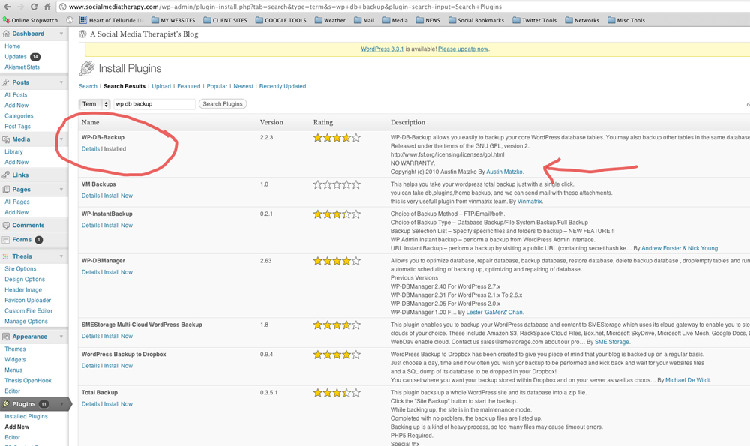Open the Akismet Stats menu item
Image resolution: width=750 pixels, height=446 pixels.
click(x=22, y=67)
